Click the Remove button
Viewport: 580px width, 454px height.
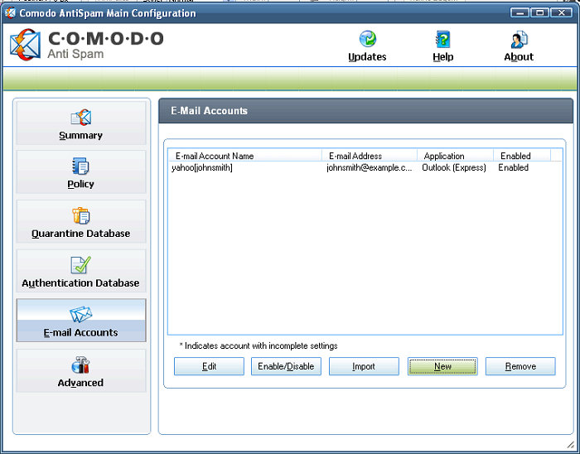pos(520,366)
